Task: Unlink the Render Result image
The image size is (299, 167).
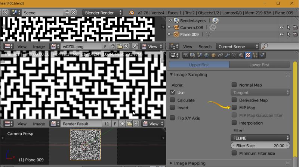Action: (x=136, y=124)
